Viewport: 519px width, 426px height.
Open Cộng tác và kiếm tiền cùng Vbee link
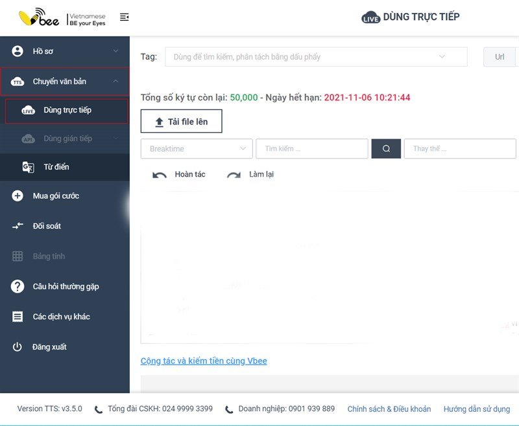click(204, 361)
